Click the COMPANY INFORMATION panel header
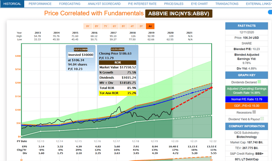Screen dimensions: 272x161 [x=246, y=126]
